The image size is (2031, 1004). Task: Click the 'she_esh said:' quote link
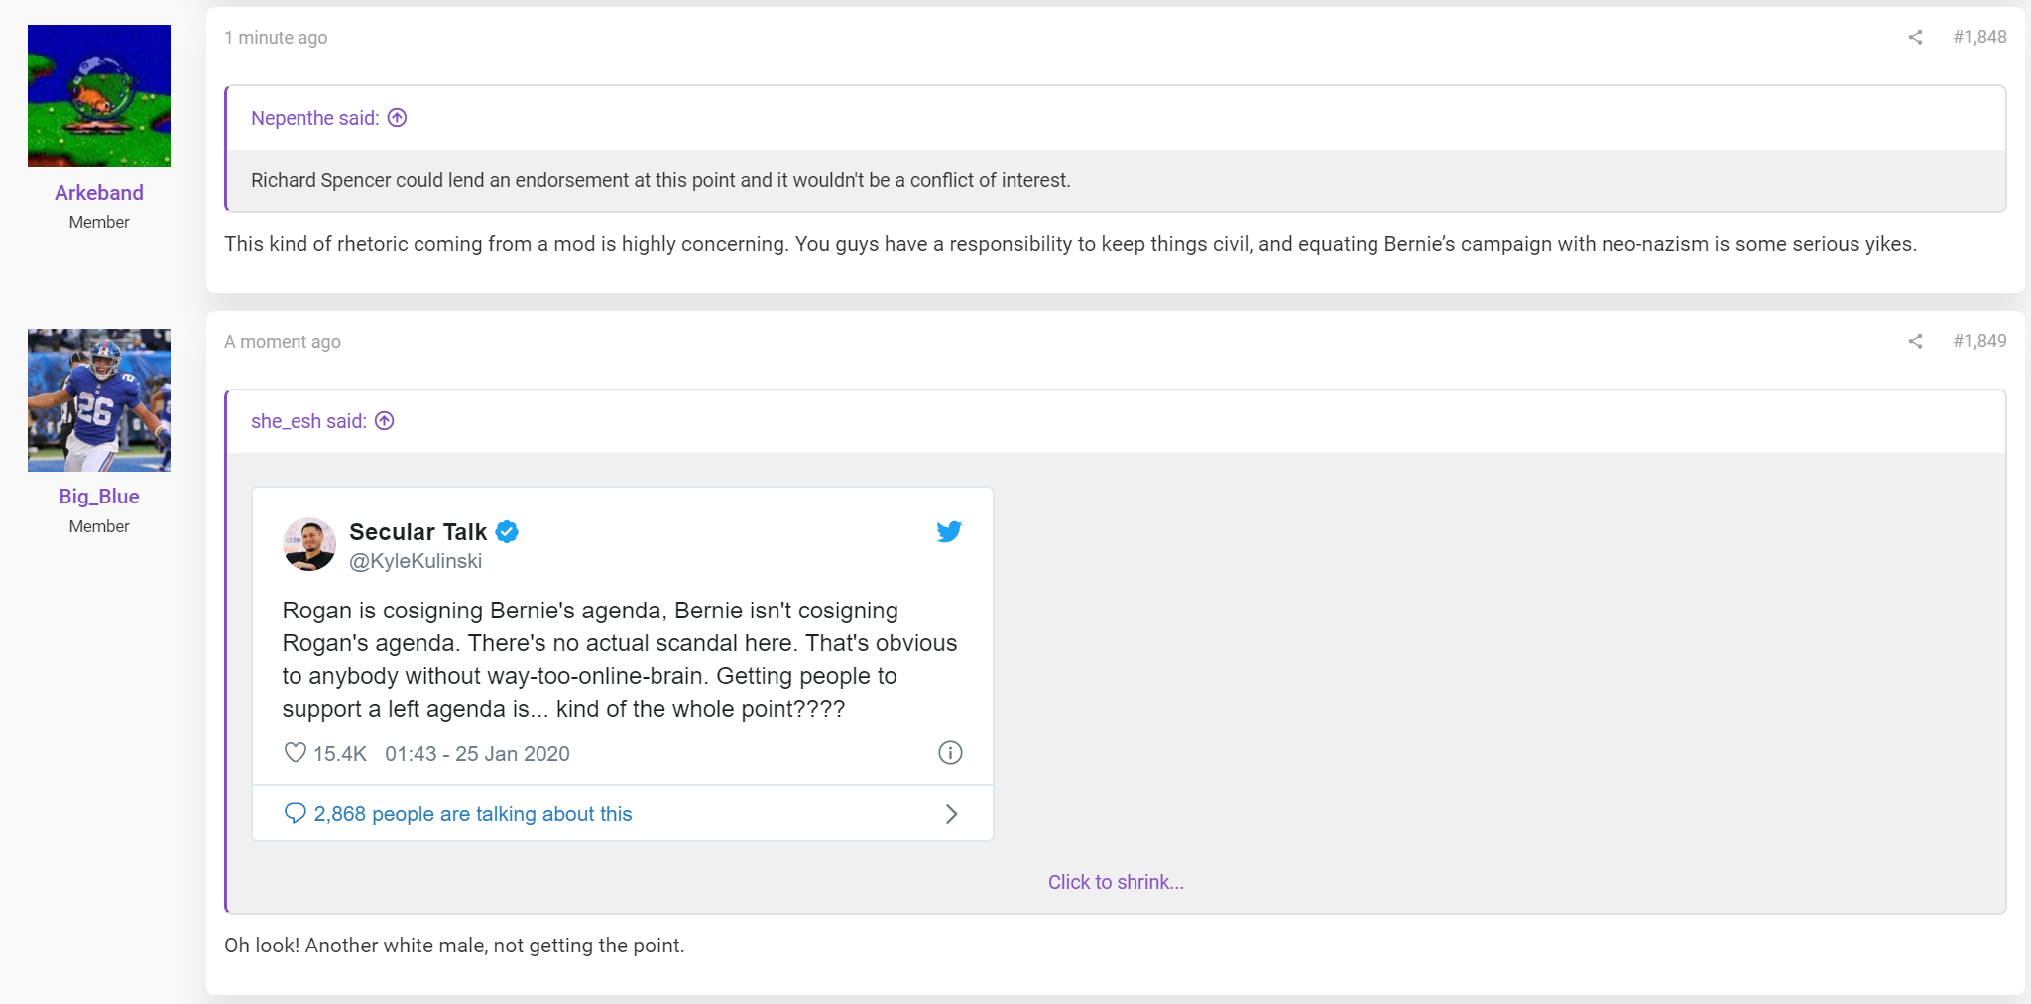[x=308, y=421]
